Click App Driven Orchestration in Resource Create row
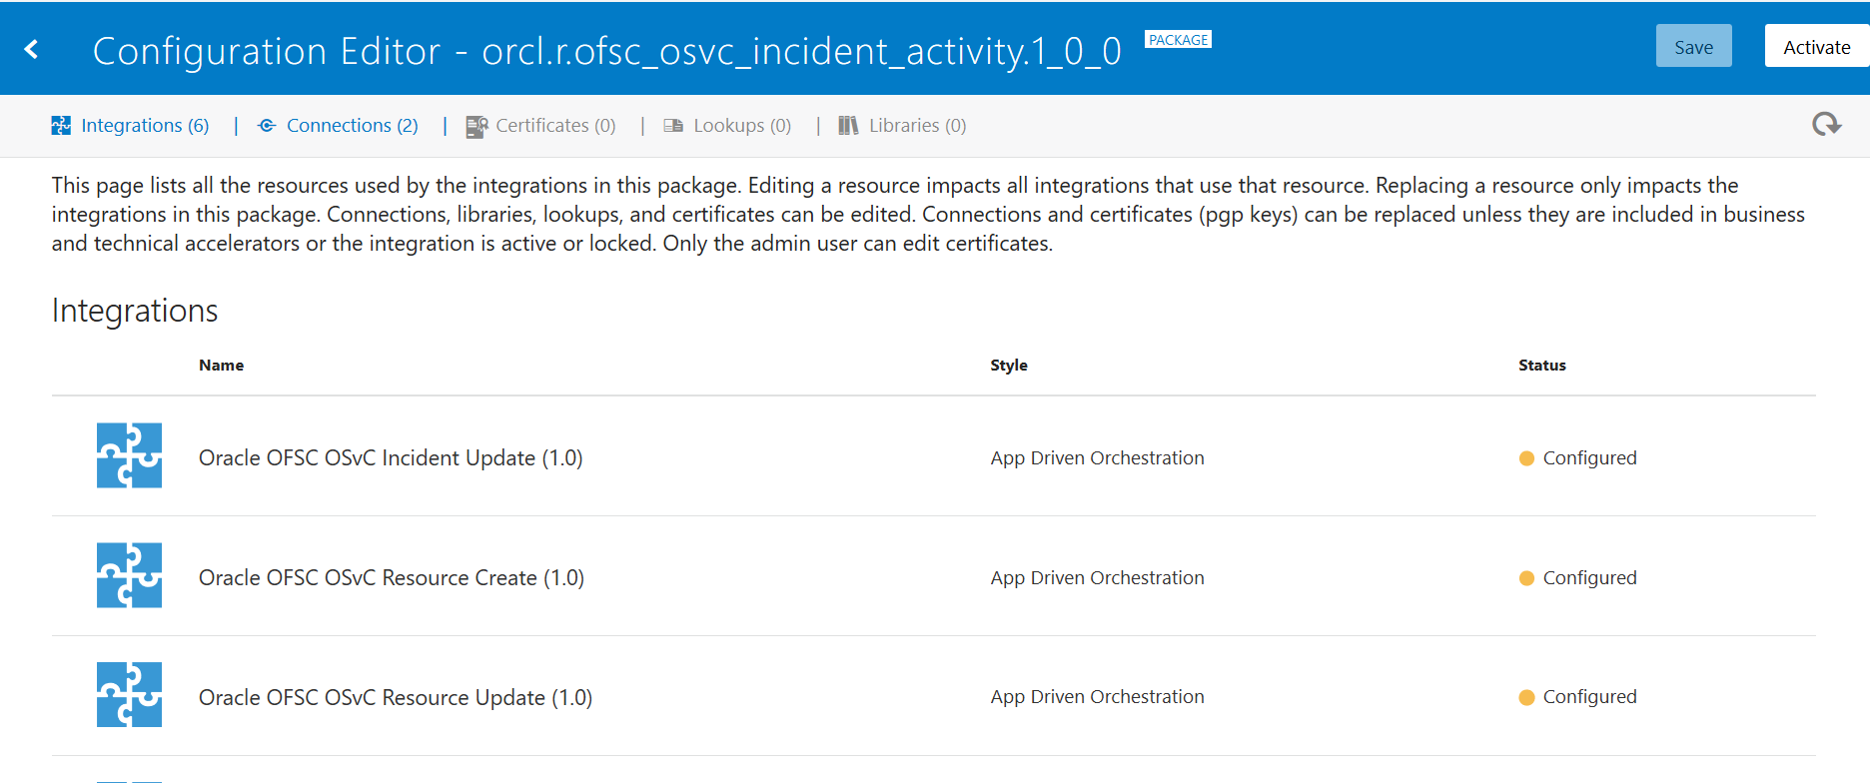This screenshot has width=1870, height=783. click(x=1098, y=578)
